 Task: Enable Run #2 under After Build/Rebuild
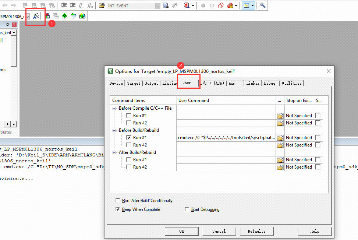tap(129, 167)
